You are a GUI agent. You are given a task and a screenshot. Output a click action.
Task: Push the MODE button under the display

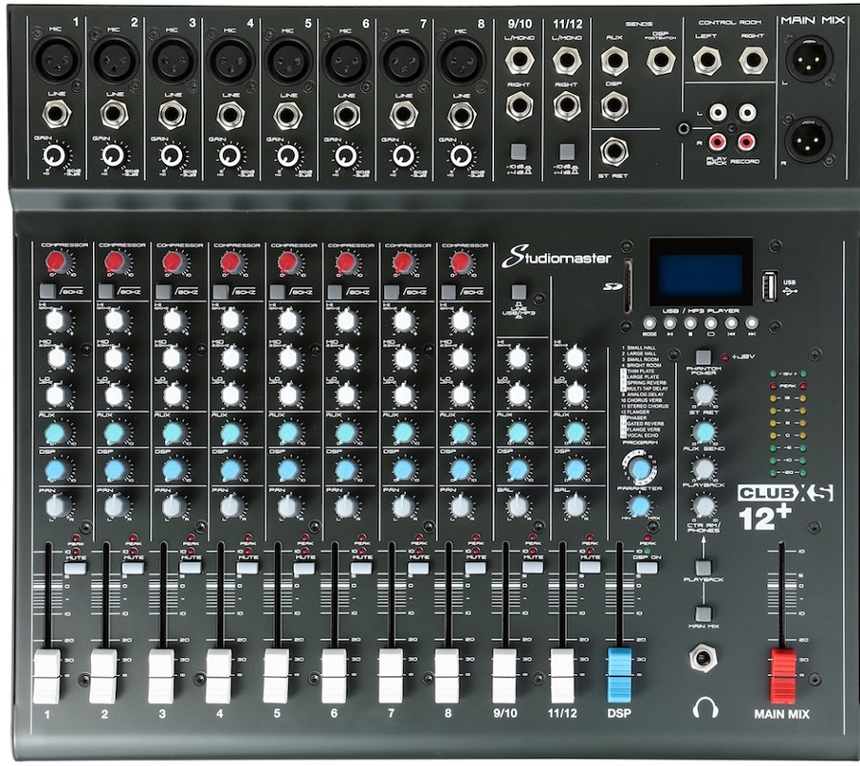(650, 323)
